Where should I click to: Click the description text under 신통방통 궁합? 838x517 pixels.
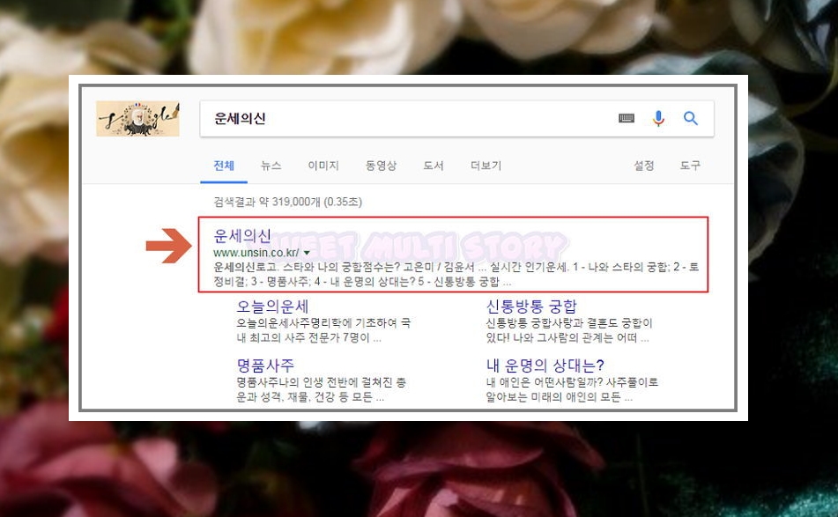(569, 330)
